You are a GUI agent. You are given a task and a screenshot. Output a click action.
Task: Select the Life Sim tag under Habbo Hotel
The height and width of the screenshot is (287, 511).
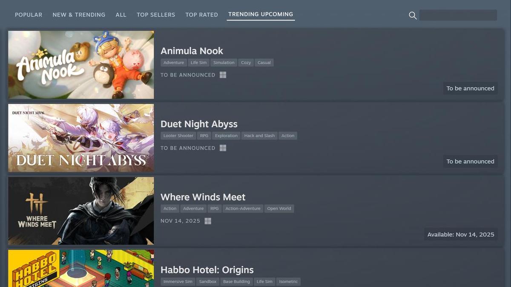pos(264,281)
